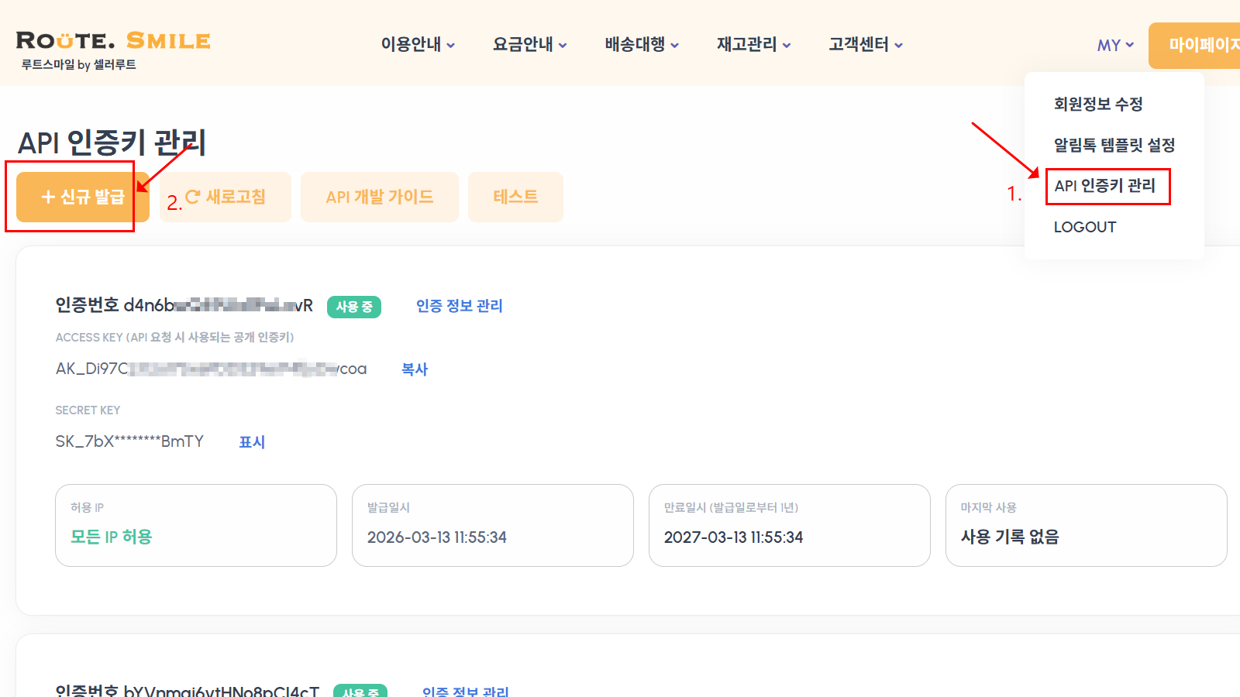This screenshot has width=1240, height=697.
Task: Reveal the Secret Key via 표시
Action: pos(252,441)
